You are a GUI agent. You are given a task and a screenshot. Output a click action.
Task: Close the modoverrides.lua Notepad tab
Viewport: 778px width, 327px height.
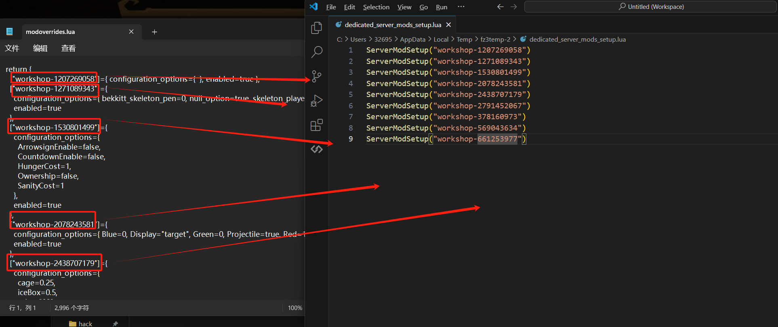[x=131, y=32]
